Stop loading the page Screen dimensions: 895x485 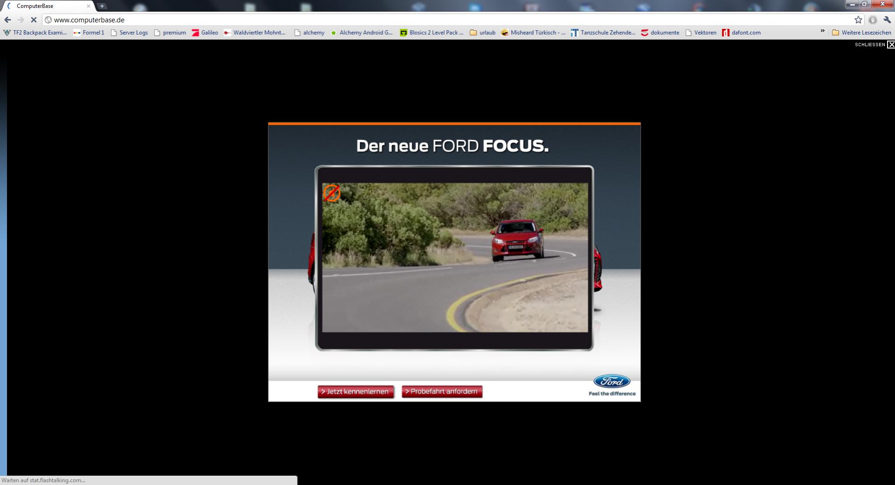pyautogui.click(x=34, y=20)
